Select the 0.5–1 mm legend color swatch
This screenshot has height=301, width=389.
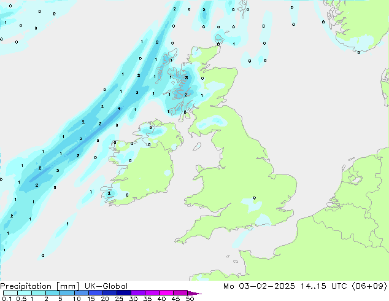[x=25, y=293]
